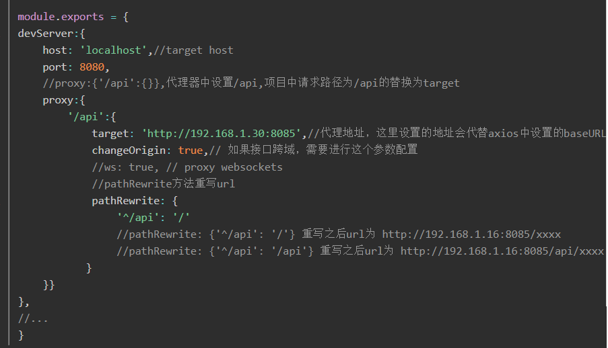Click the 'localhost' string value
The image size is (608, 348).
(x=113, y=50)
